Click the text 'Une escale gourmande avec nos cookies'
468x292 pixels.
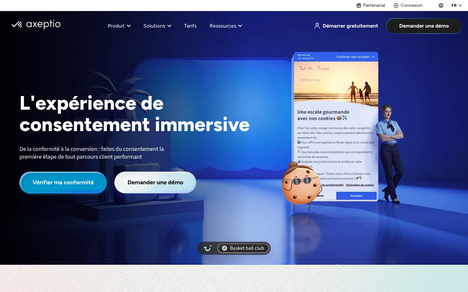tap(323, 115)
